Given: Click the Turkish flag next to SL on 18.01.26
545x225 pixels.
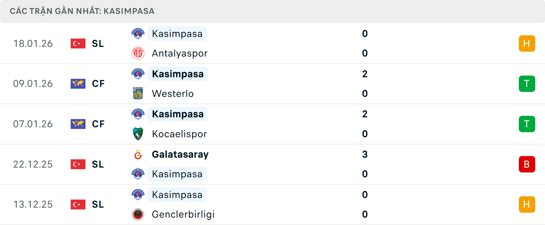Looking at the screenshot, I should click(78, 43).
